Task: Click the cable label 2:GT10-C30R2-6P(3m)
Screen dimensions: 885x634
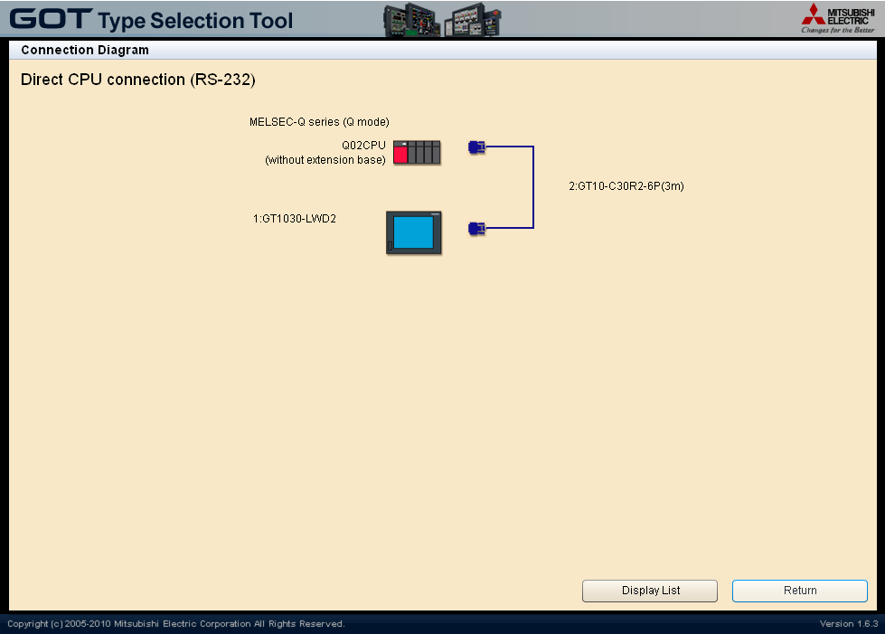Action: pos(626,186)
